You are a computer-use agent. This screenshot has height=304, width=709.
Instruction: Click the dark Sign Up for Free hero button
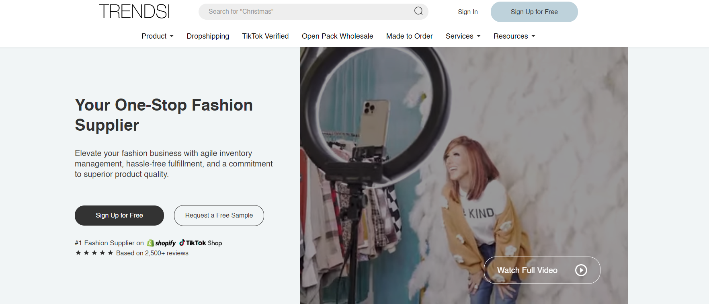click(x=119, y=216)
